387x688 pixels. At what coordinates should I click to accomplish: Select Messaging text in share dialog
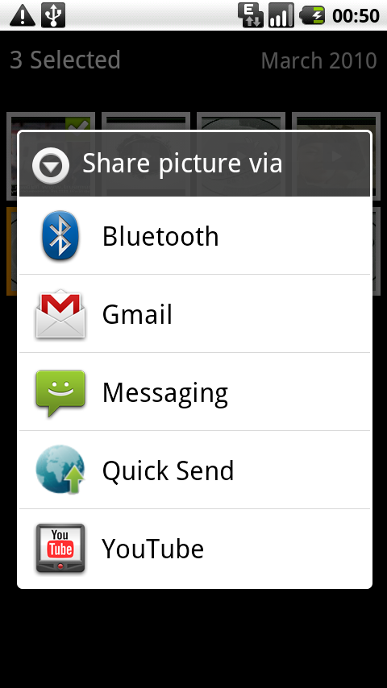[x=165, y=393]
